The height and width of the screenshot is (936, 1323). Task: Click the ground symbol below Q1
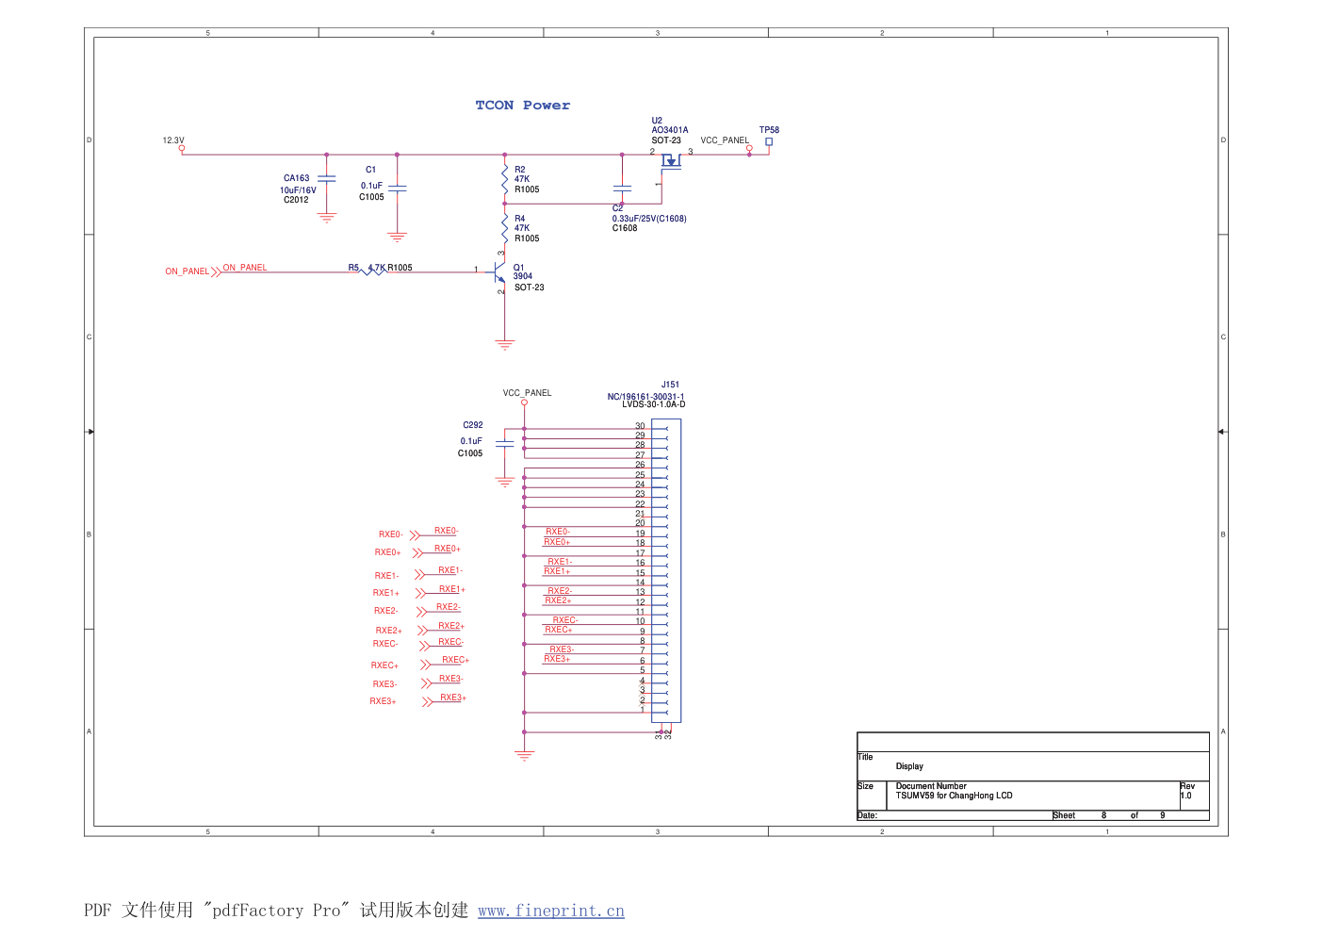505,345
